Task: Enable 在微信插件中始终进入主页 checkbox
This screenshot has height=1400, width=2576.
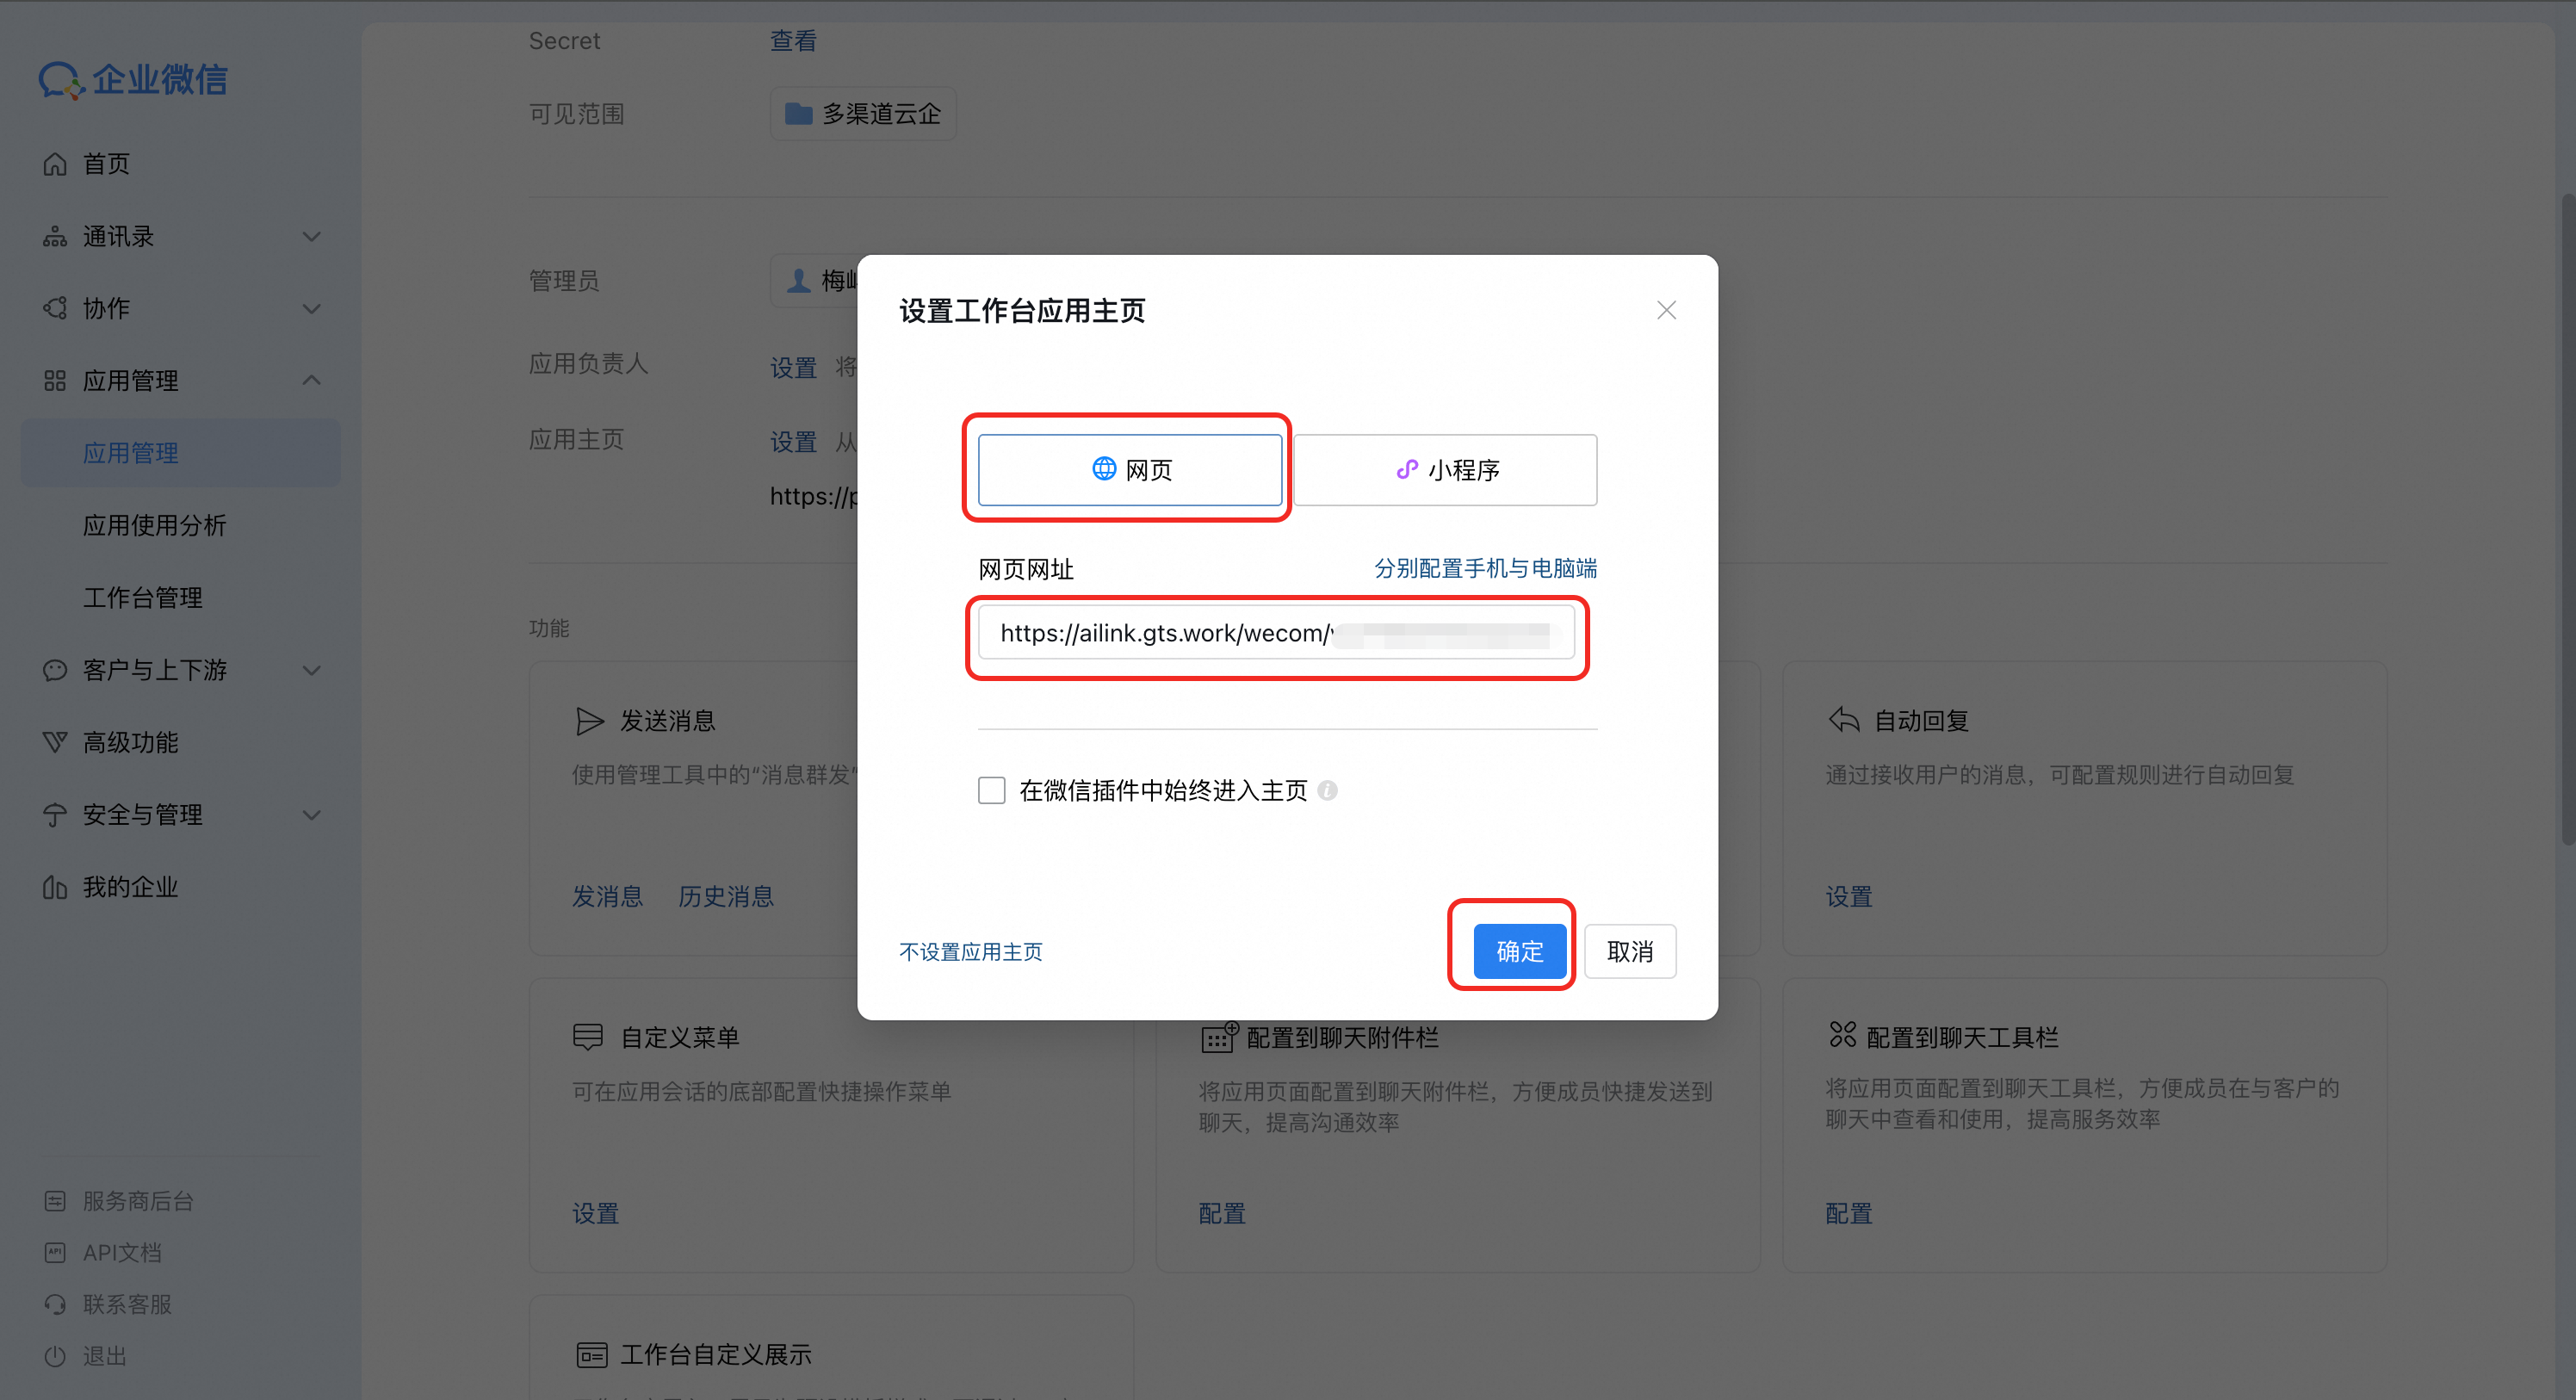Action: point(991,791)
